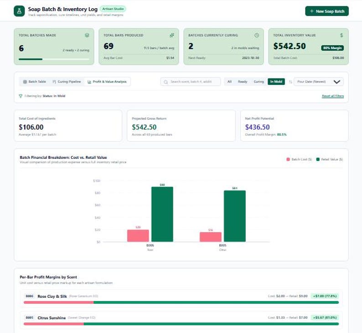
Task: Click the Retail Value green legend swatch
Action: click(x=318, y=159)
